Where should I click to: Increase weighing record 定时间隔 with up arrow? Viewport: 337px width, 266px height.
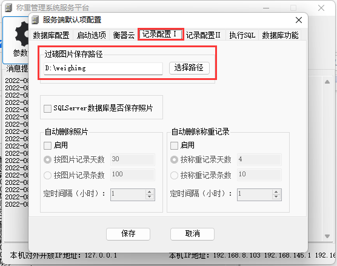coord(276,191)
